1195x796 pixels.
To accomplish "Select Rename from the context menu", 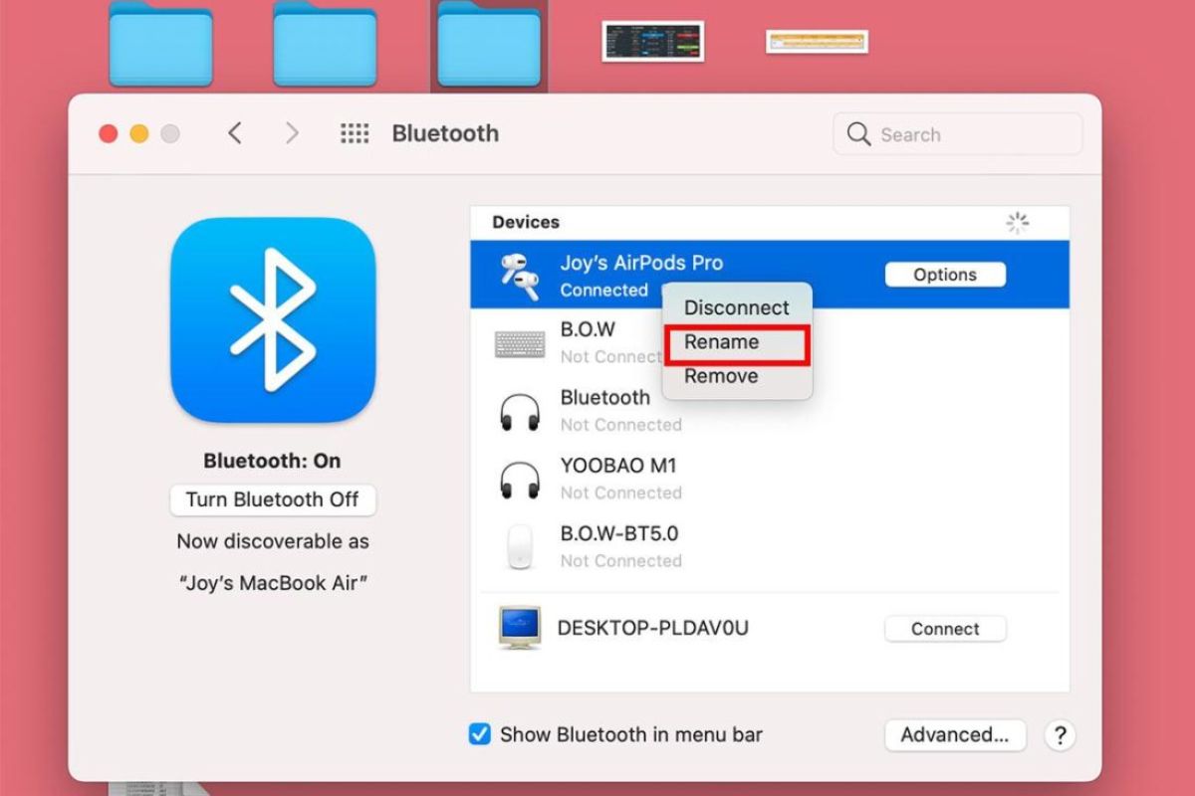I will (x=737, y=341).
